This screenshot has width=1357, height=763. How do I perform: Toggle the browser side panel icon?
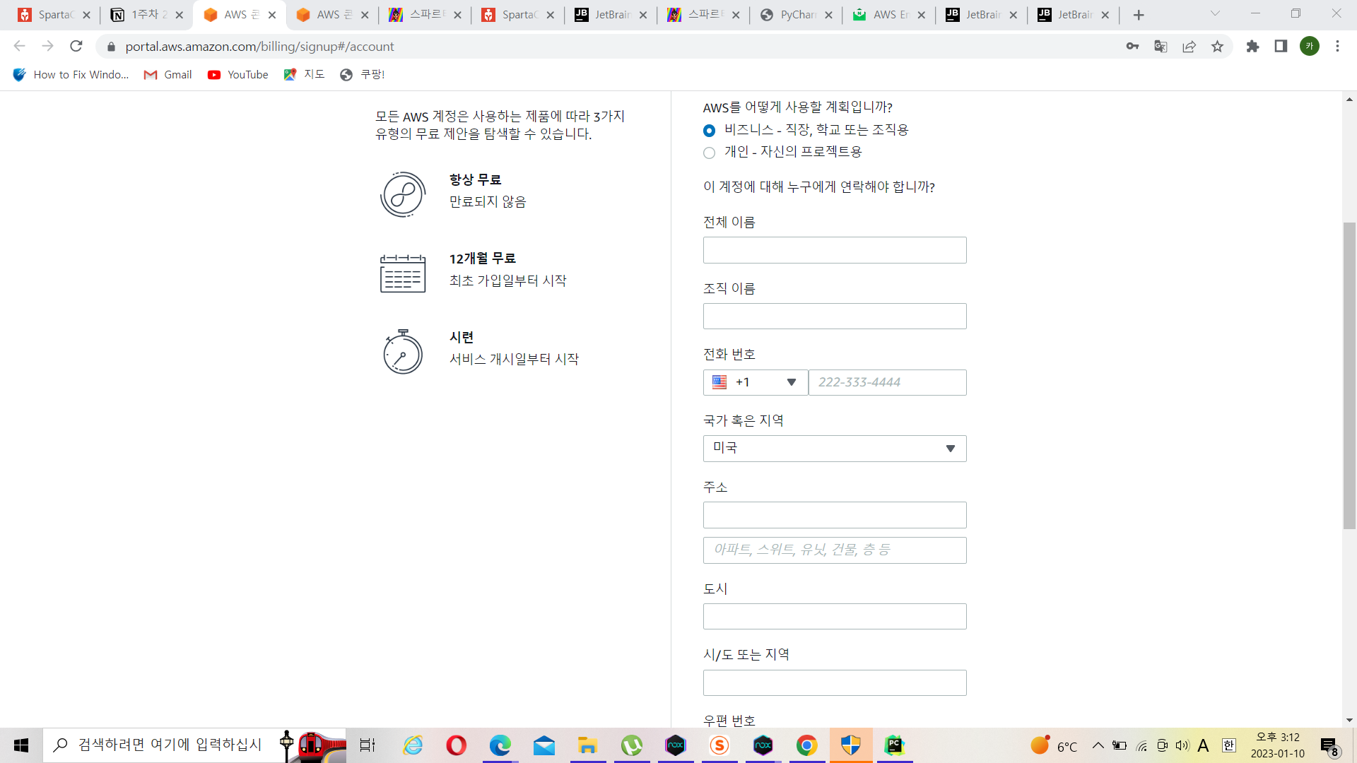(1281, 46)
